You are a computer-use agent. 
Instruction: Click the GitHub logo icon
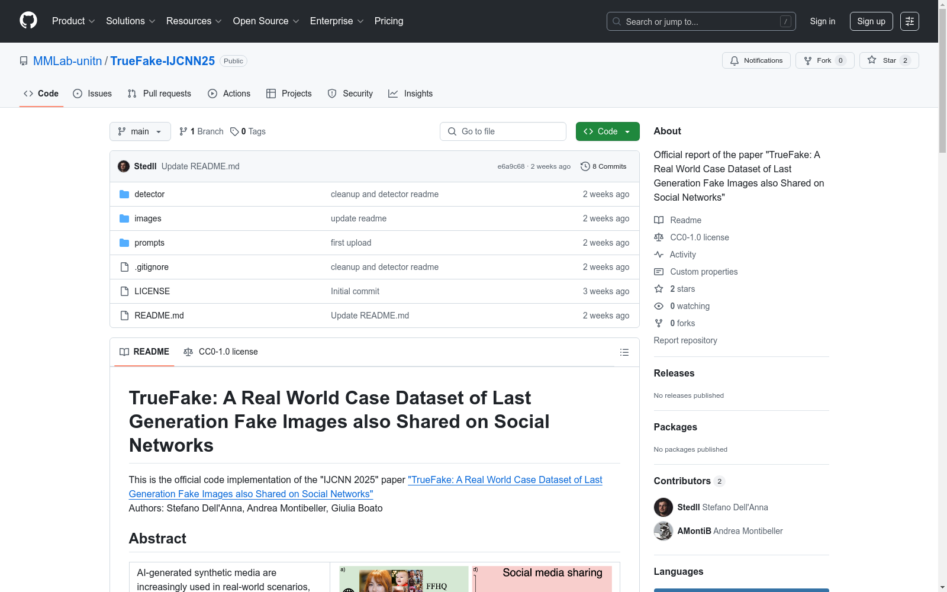[x=28, y=21]
